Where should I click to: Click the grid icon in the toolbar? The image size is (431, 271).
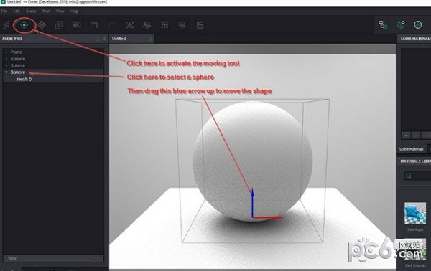(164, 25)
